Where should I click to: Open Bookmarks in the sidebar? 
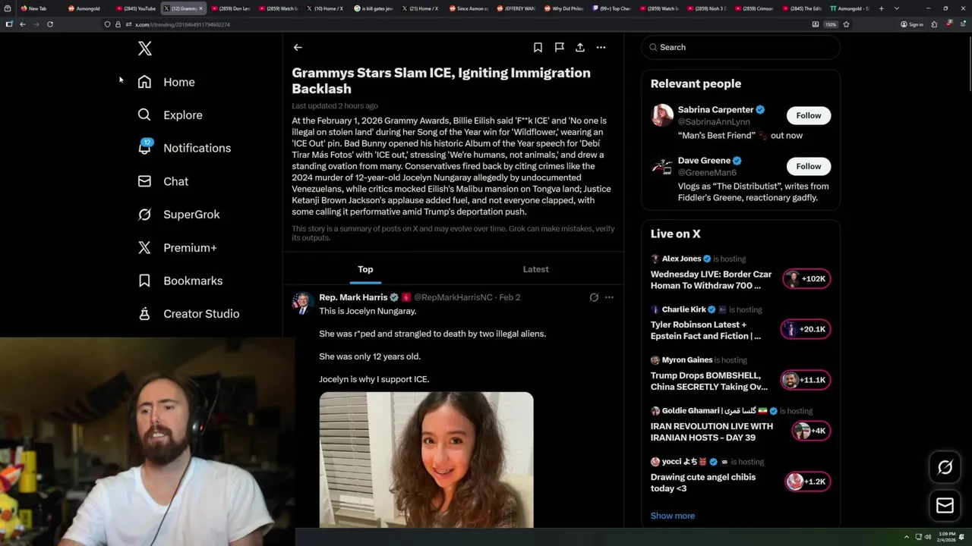click(x=181, y=281)
